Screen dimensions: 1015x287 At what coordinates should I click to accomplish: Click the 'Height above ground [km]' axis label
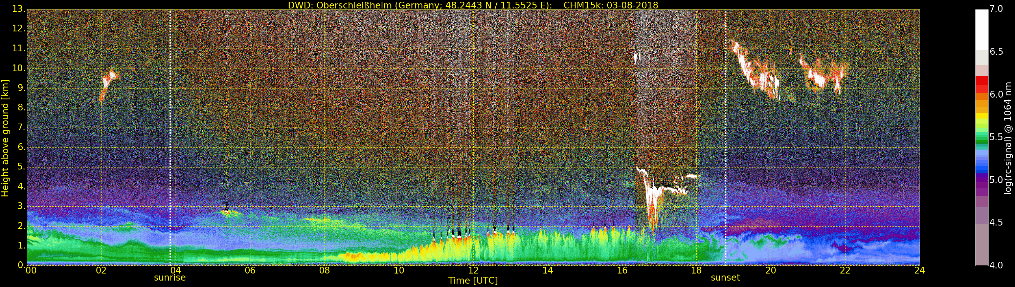click(5, 138)
